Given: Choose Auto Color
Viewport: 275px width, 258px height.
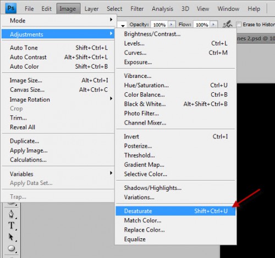Looking at the screenshot, I should [x=58, y=66].
